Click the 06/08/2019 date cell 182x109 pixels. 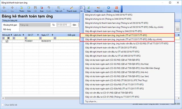46,41
